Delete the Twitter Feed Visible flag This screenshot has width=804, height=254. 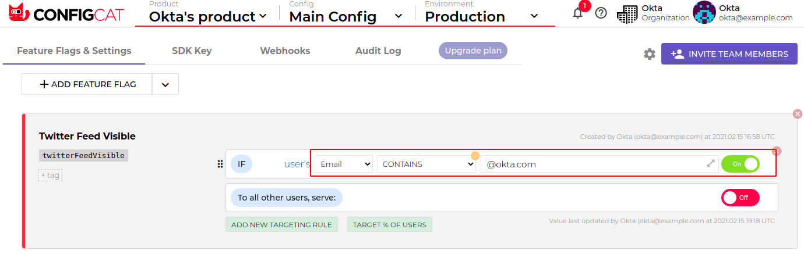point(798,114)
